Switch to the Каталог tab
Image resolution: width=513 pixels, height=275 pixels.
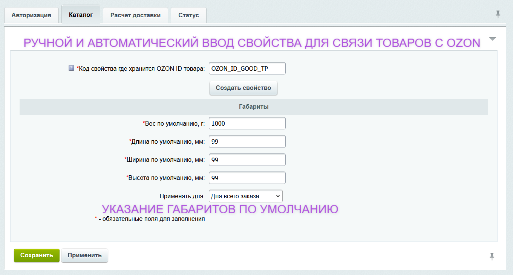pos(81,15)
